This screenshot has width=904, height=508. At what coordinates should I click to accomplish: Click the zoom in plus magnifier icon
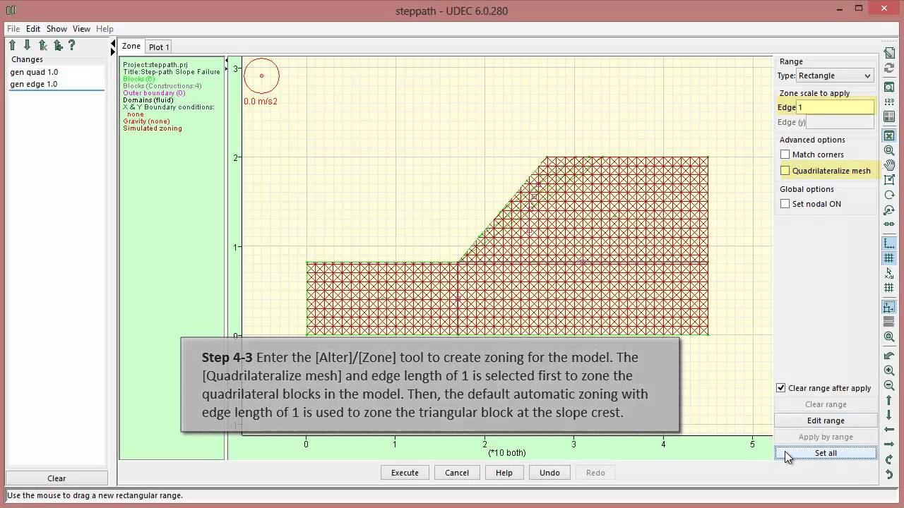click(889, 370)
